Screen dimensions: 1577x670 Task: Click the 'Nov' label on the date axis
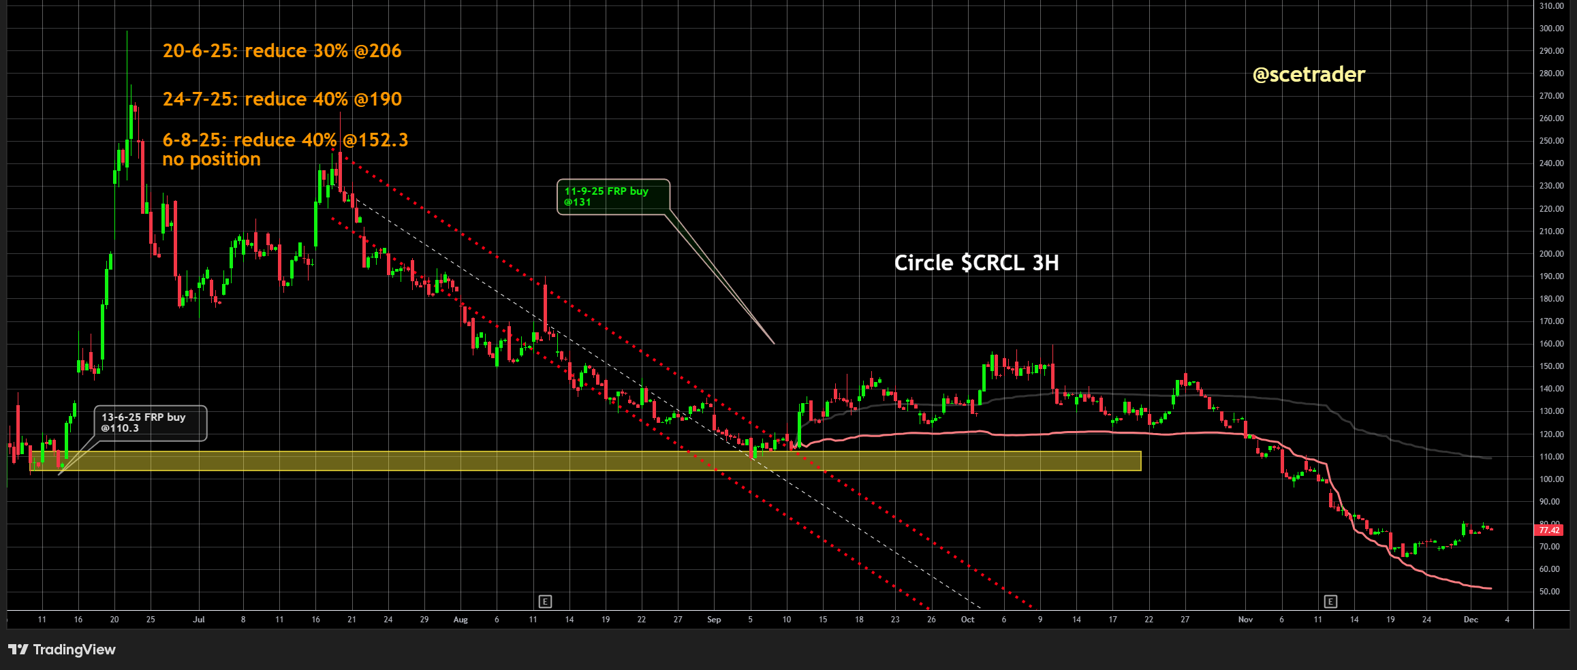(x=1245, y=620)
